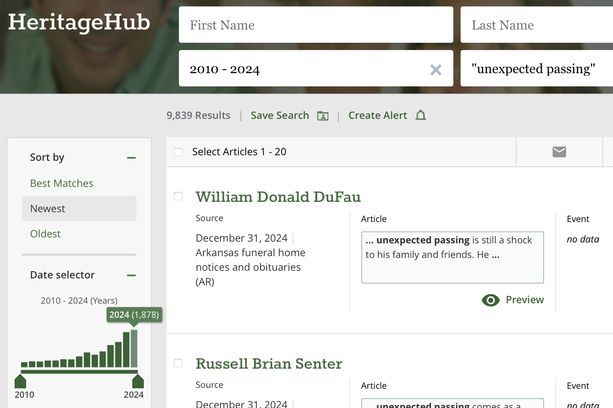Click the 2024 bar in the date histogram

pyautogui.click(x=134, y=349)
